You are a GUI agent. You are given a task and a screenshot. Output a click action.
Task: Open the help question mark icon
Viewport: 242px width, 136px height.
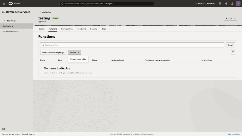click(232, 4)
